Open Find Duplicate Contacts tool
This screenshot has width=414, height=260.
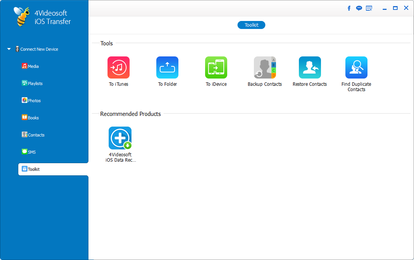(x=356, y=67)
